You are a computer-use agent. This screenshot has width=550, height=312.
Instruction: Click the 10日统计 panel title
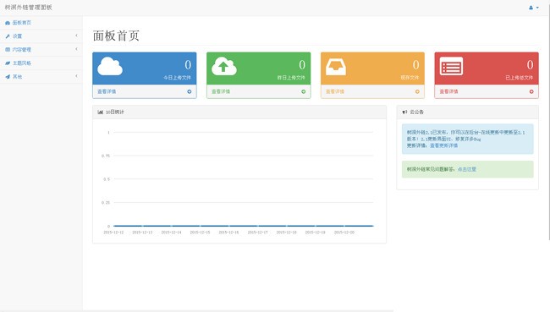[115, 112]
